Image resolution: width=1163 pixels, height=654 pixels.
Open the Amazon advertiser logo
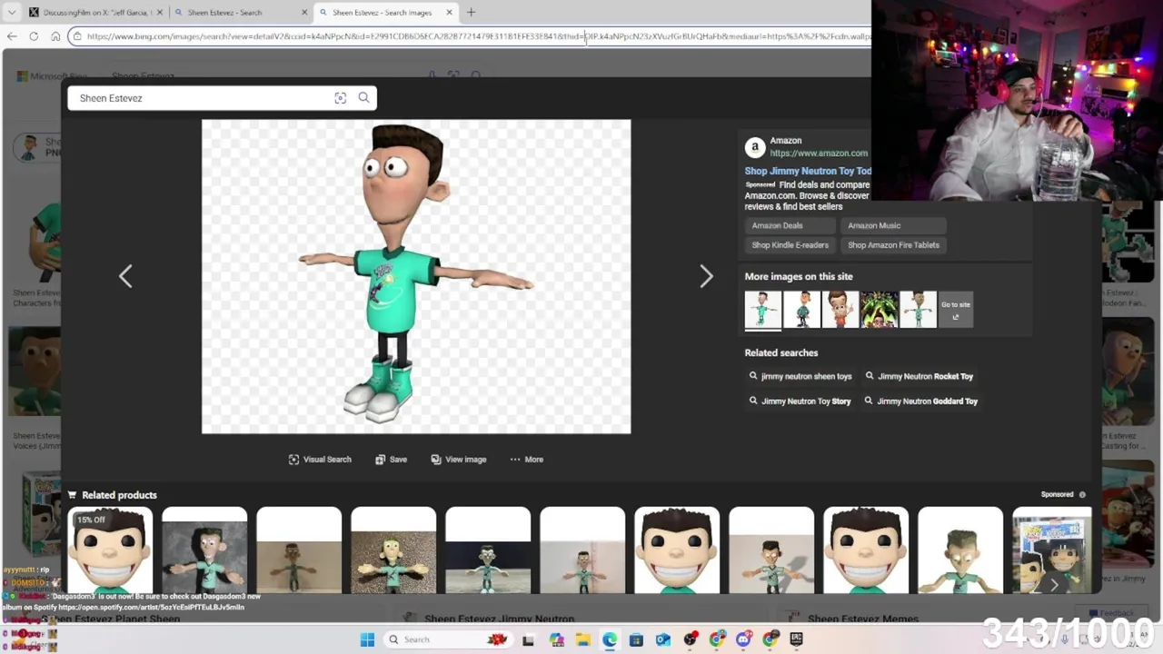(x=755, y=147)
